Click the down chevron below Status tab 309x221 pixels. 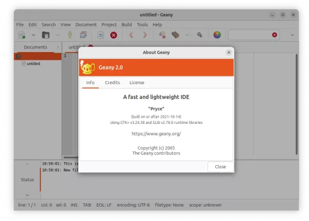click(27, 195)
